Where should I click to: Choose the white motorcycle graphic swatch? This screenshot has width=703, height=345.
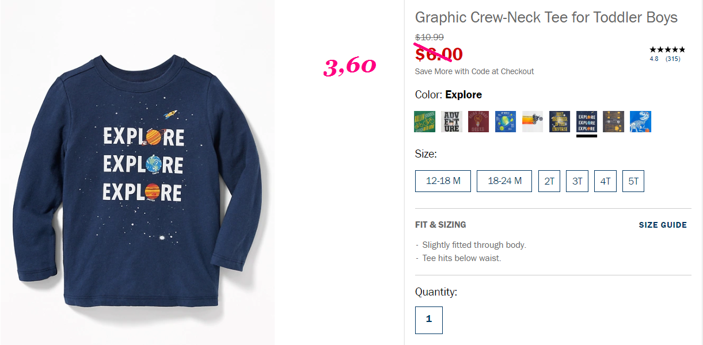(x=533, y=121)
